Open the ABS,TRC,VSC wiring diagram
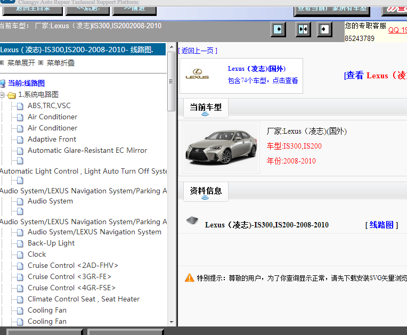407x335 pixels. tap(49, 105)
